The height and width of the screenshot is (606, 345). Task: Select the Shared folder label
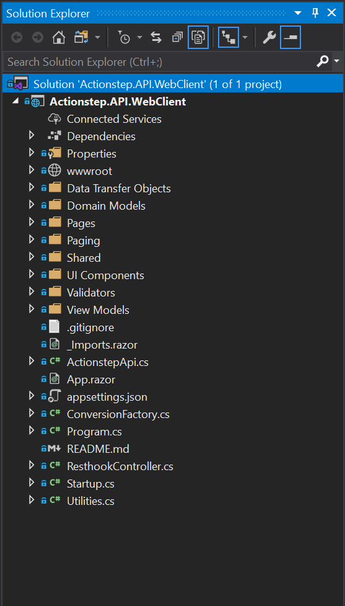(x=84, y=258)
